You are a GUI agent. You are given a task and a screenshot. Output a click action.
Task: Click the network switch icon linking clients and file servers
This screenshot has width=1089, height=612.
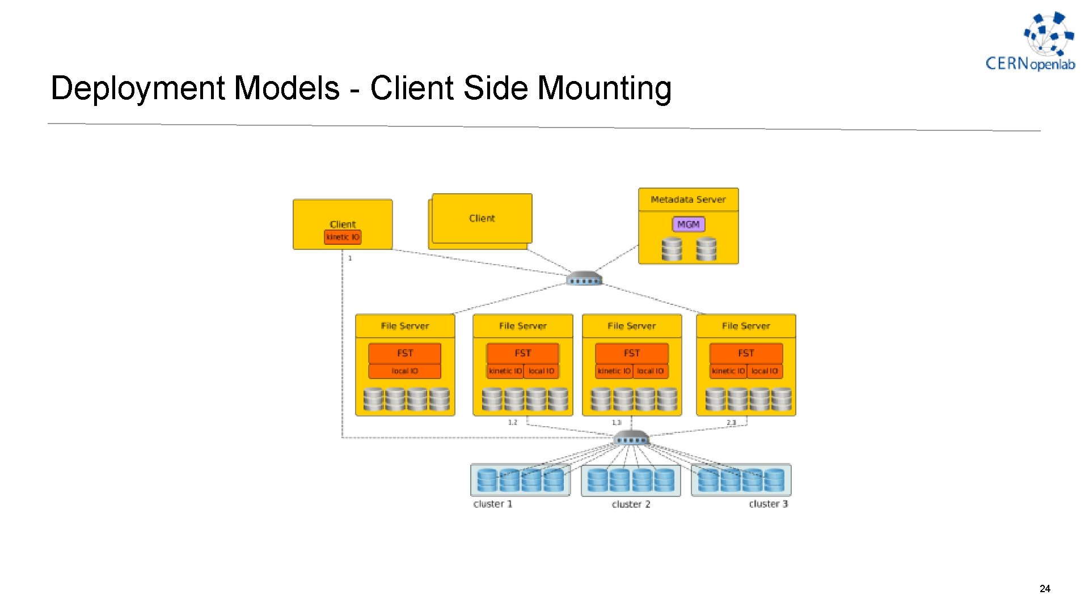[584, 278]
